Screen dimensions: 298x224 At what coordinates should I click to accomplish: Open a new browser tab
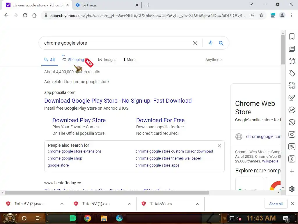pyautogui.click(x=148, y=5)
